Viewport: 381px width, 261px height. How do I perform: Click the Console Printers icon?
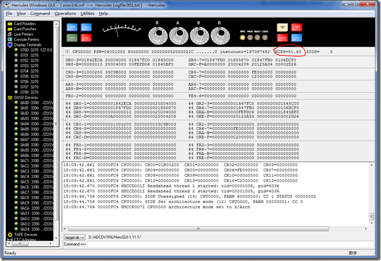click(x=10, y=40)
